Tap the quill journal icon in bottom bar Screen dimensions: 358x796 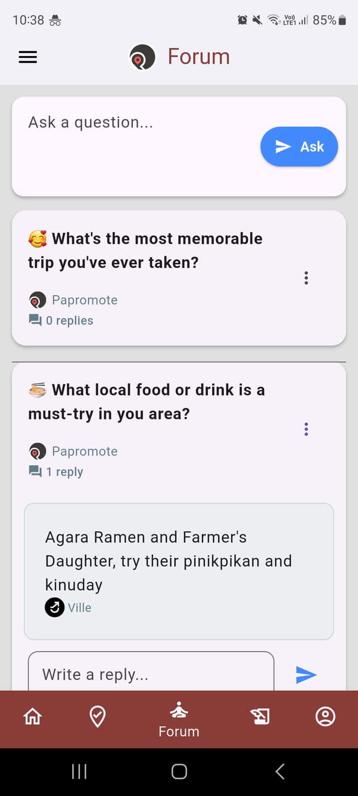[x=261, y=715]
